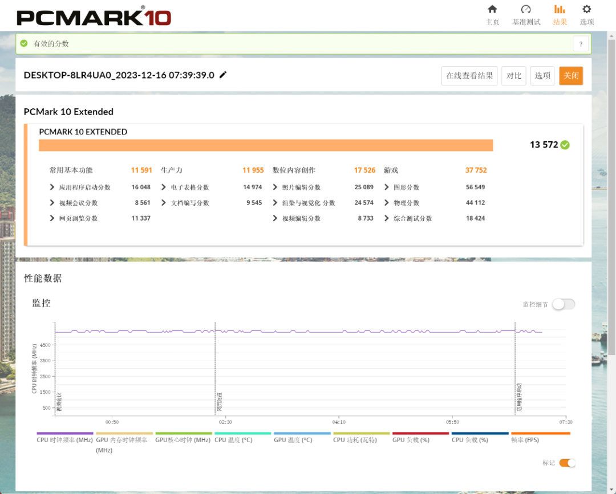Click the 视频会议 marker line in chart
This screenshot has height=494, width=616.
coord(55,369)
